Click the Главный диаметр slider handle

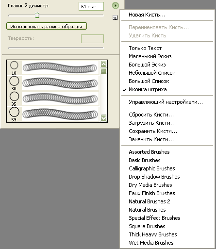point(37,15)
